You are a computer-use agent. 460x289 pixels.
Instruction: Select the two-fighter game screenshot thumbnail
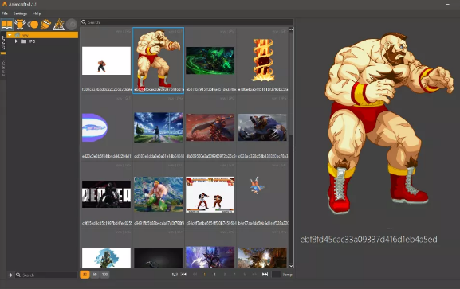pyautogui.click(x=210, y=194)
